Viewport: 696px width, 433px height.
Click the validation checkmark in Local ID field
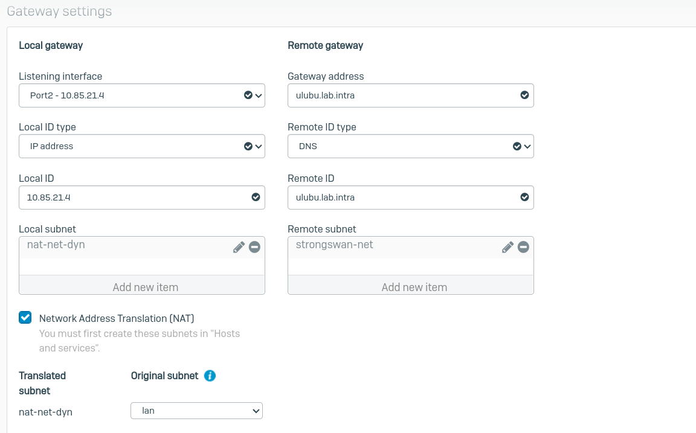point(256,197)
